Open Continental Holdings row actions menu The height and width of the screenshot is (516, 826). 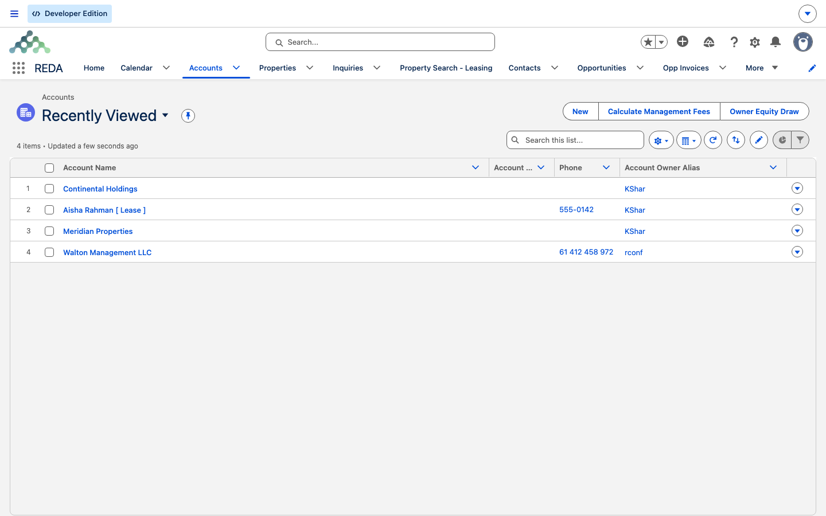click(797, 188)
